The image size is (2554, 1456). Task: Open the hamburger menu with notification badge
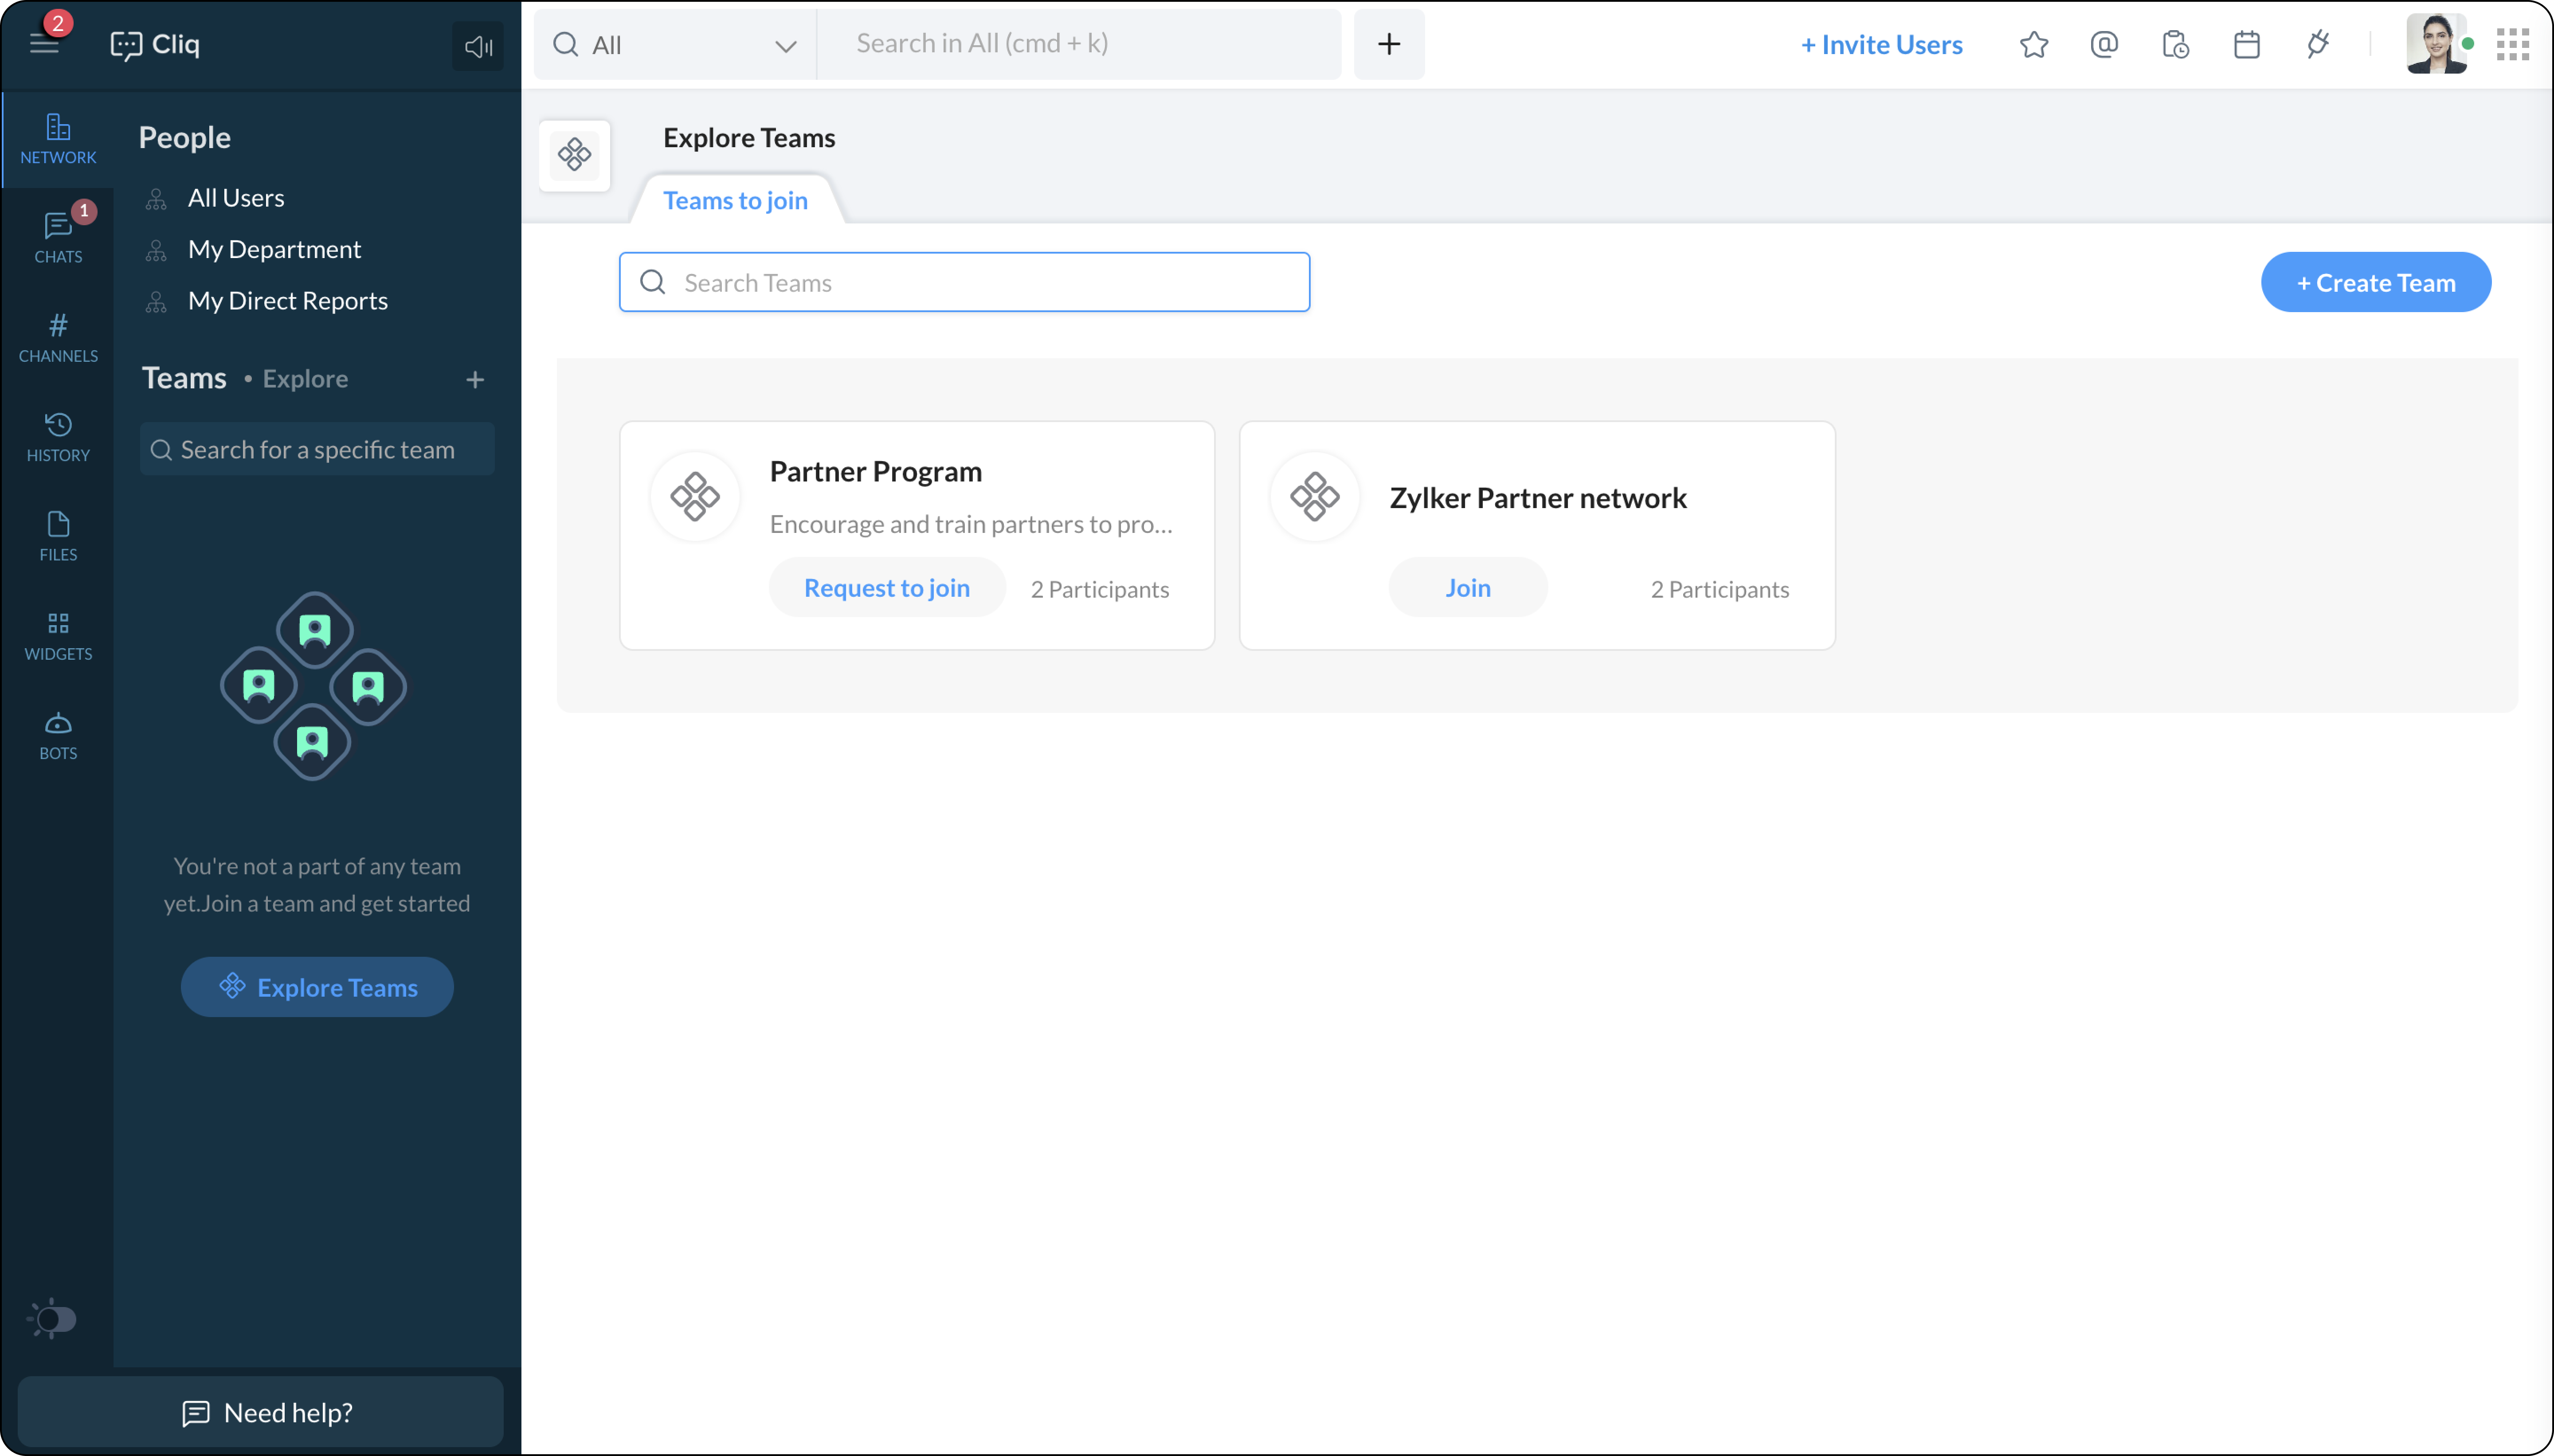point(44,44)
